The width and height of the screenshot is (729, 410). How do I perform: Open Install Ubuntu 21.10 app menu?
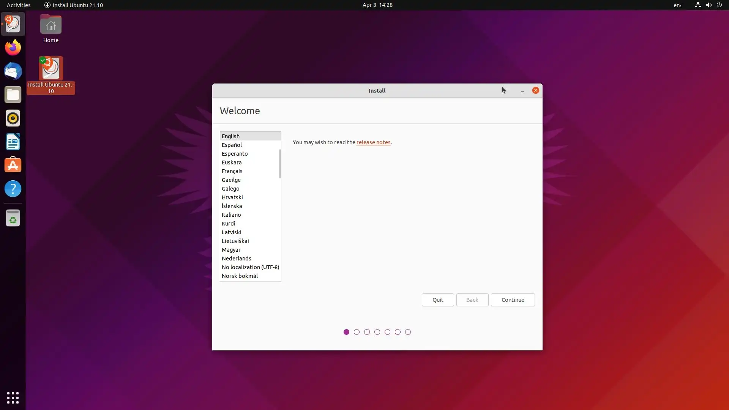74,5
